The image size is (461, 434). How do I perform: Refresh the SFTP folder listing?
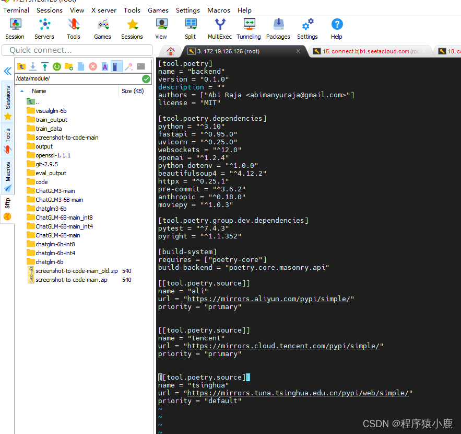pos(57,66)
